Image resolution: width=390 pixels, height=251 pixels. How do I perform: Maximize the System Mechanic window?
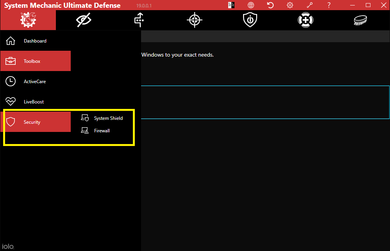pos(368,5)
